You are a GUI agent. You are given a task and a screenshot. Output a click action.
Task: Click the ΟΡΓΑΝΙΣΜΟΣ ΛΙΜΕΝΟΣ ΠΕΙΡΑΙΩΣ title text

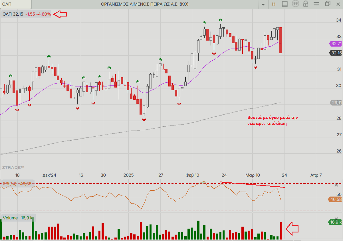click(145, 4)
